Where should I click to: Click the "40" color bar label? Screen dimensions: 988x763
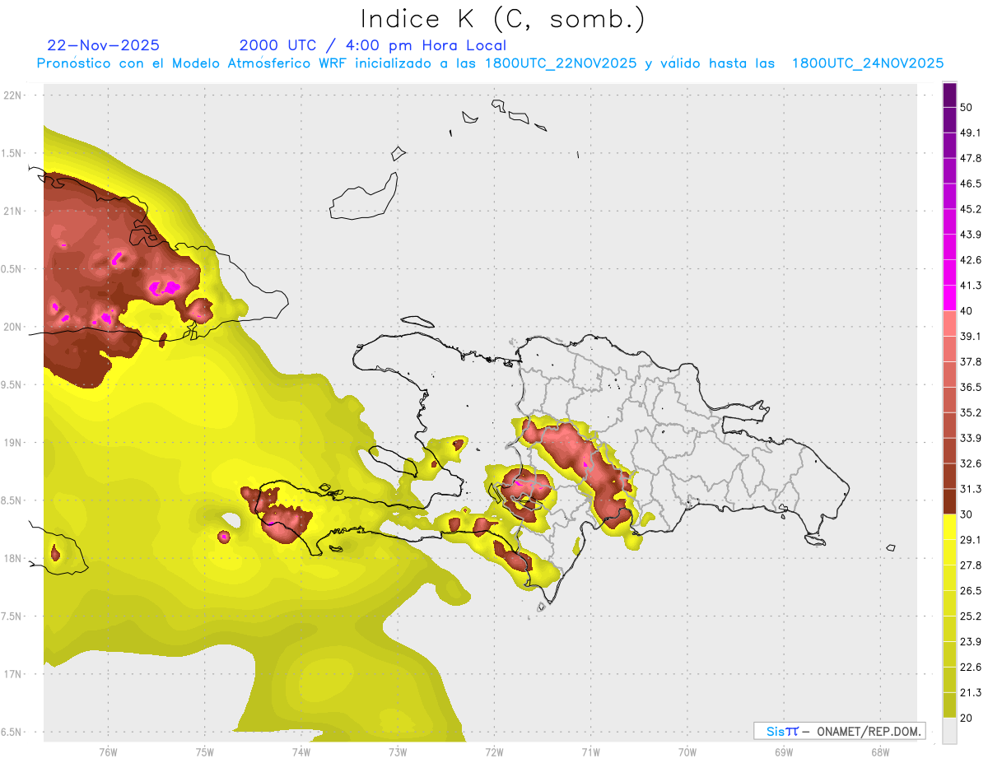point(967,311)
